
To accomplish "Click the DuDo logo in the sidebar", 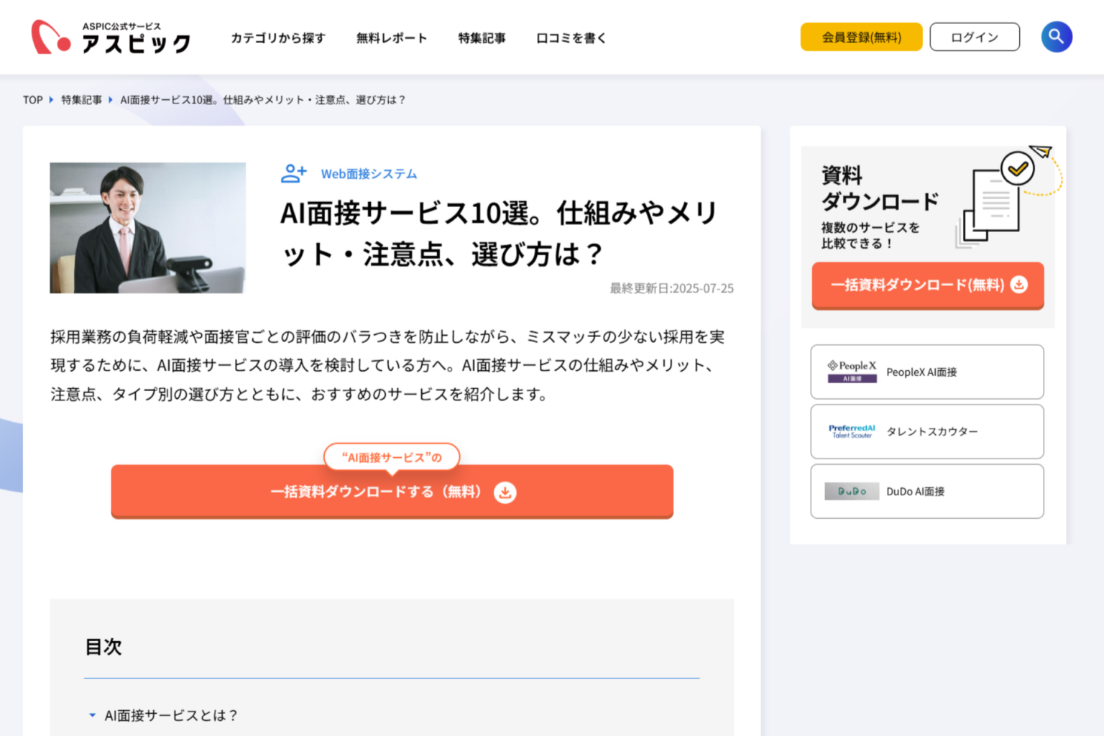I will [x=851, y=491].
